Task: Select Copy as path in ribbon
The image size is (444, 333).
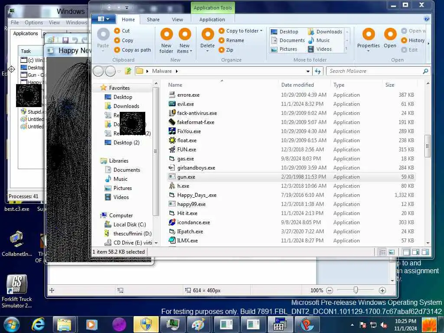Action: (x=133, y=50)
